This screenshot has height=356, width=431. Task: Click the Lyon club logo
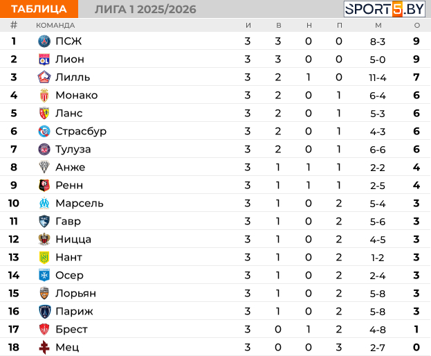click(44, 59)
